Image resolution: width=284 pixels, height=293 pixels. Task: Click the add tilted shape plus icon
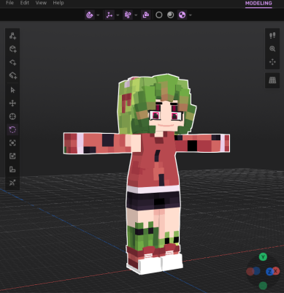[x=12, y=75]
